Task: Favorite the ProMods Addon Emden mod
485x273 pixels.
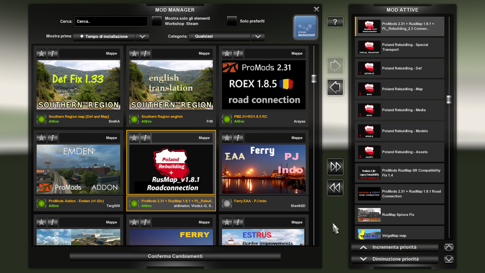Action: 41,138
